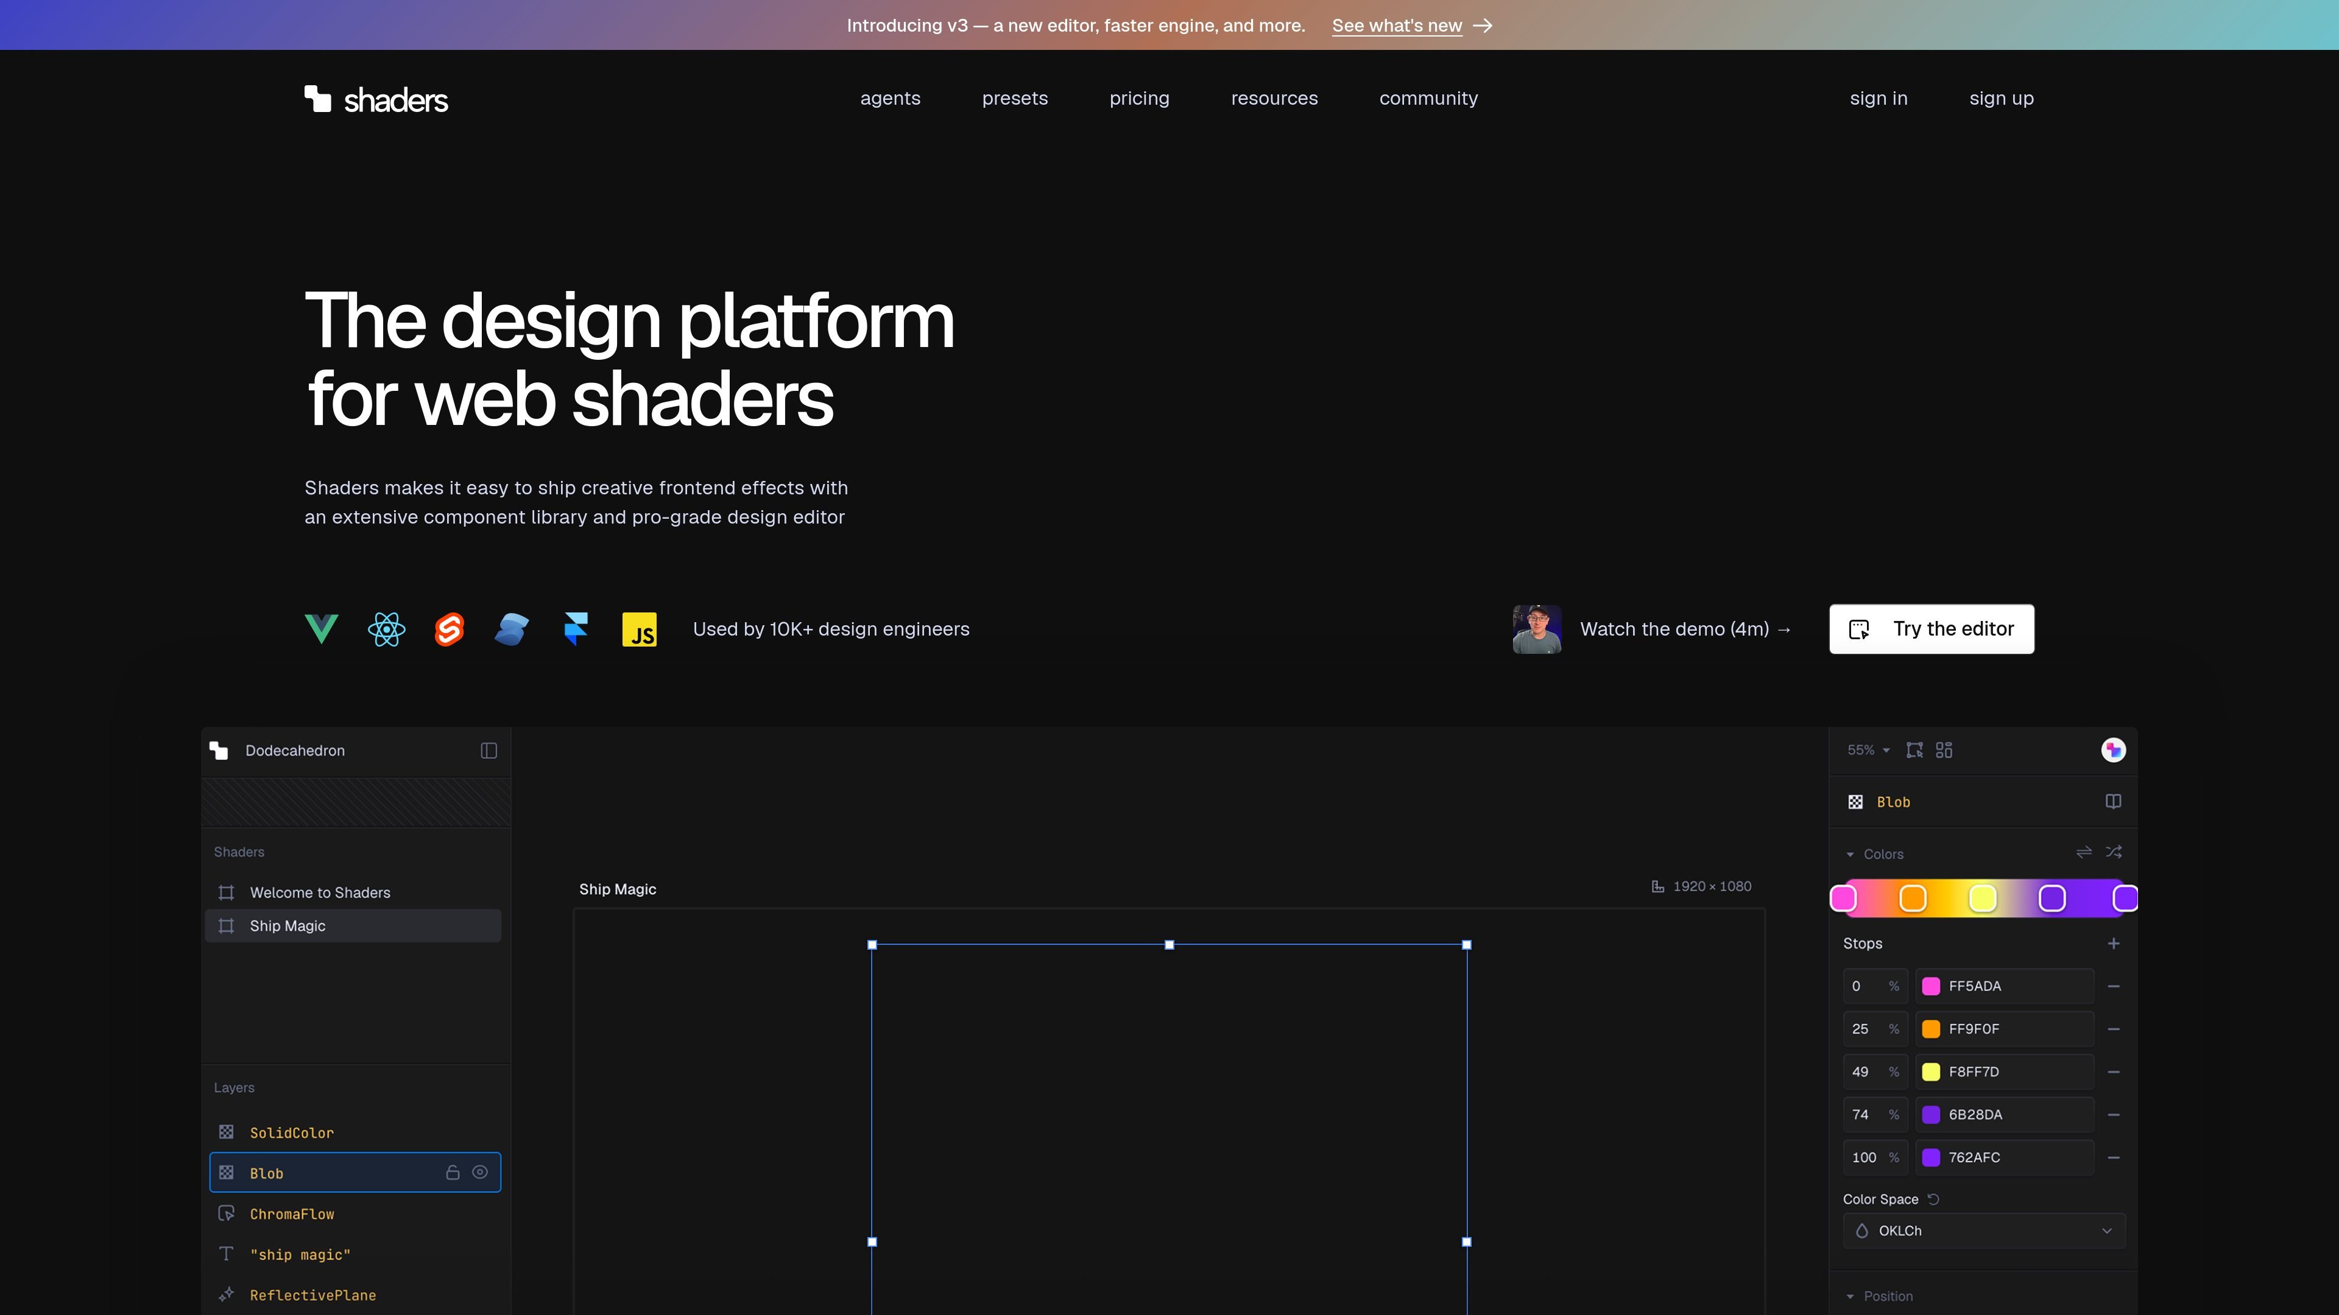Click the editor logo beside Dodecahedron
This screenshot has height=1315, width=2339.
pos(219,751)
